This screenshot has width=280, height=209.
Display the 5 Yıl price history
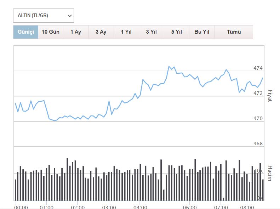click(177, 32)
